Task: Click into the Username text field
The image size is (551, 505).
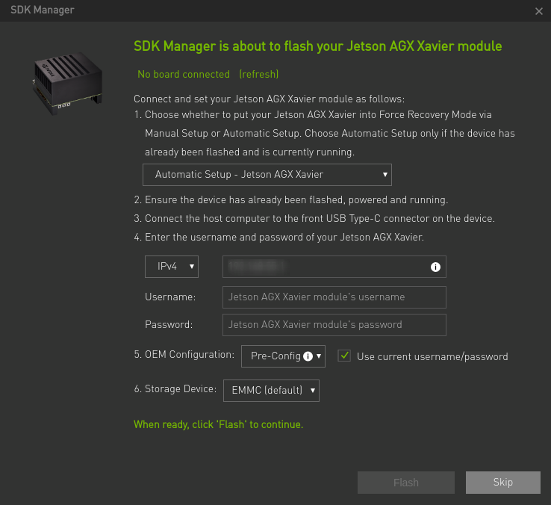Action: 334,297
